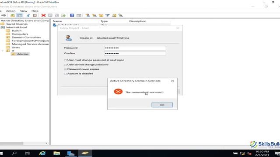This screenshot has height=157, width=280.
Task: Click the Forward arrow toolbar icon
Action: tap(3, 16)
